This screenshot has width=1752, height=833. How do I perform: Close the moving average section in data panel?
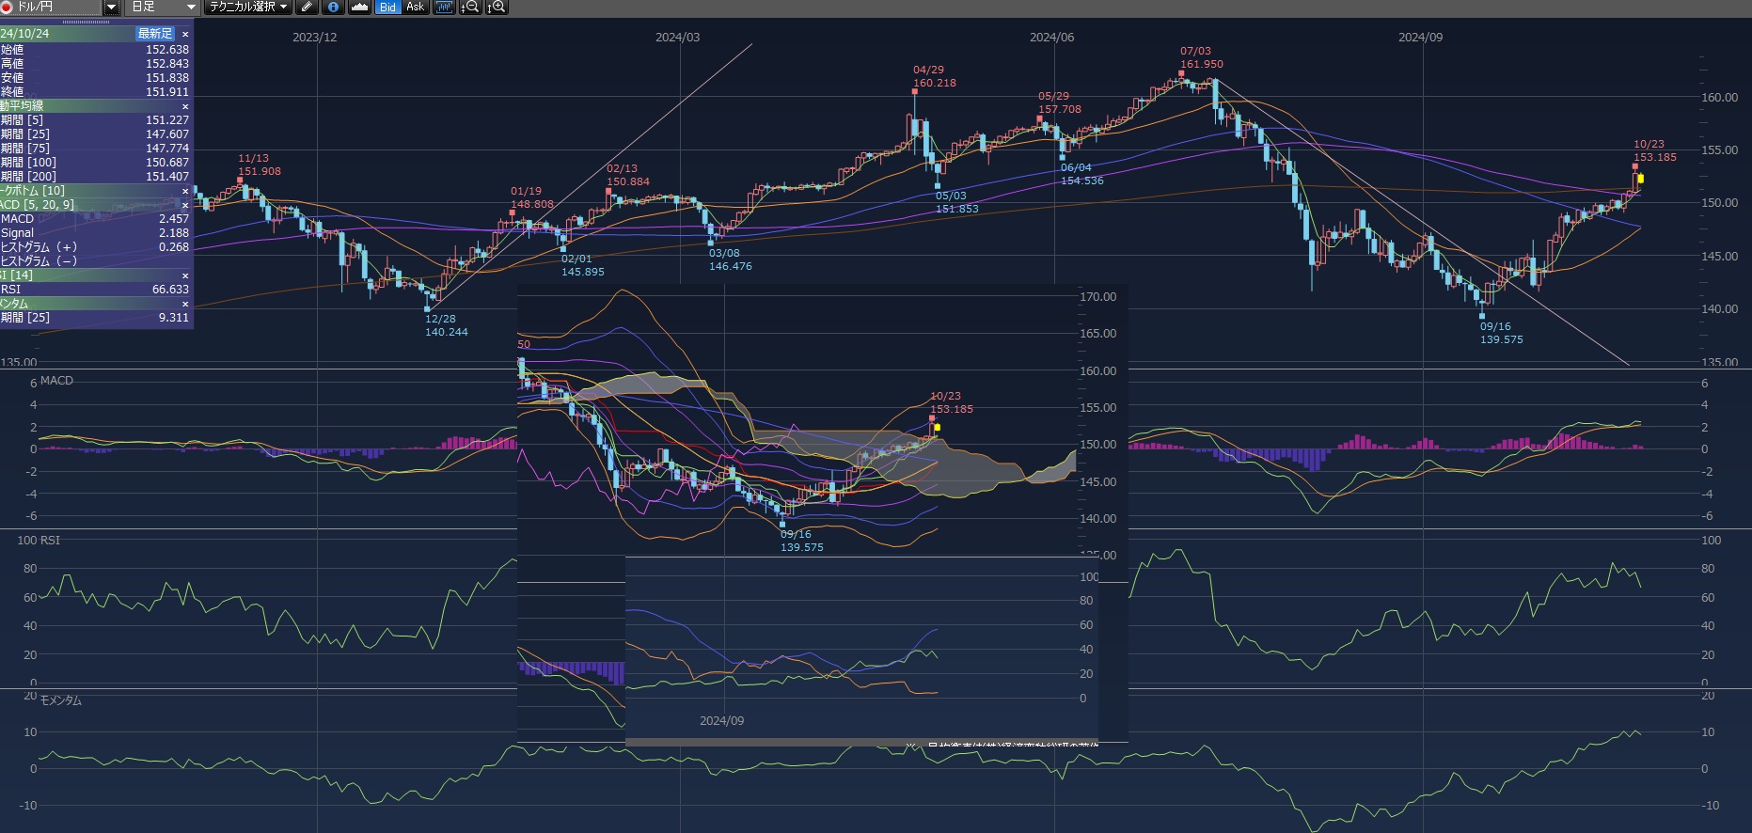185,106
